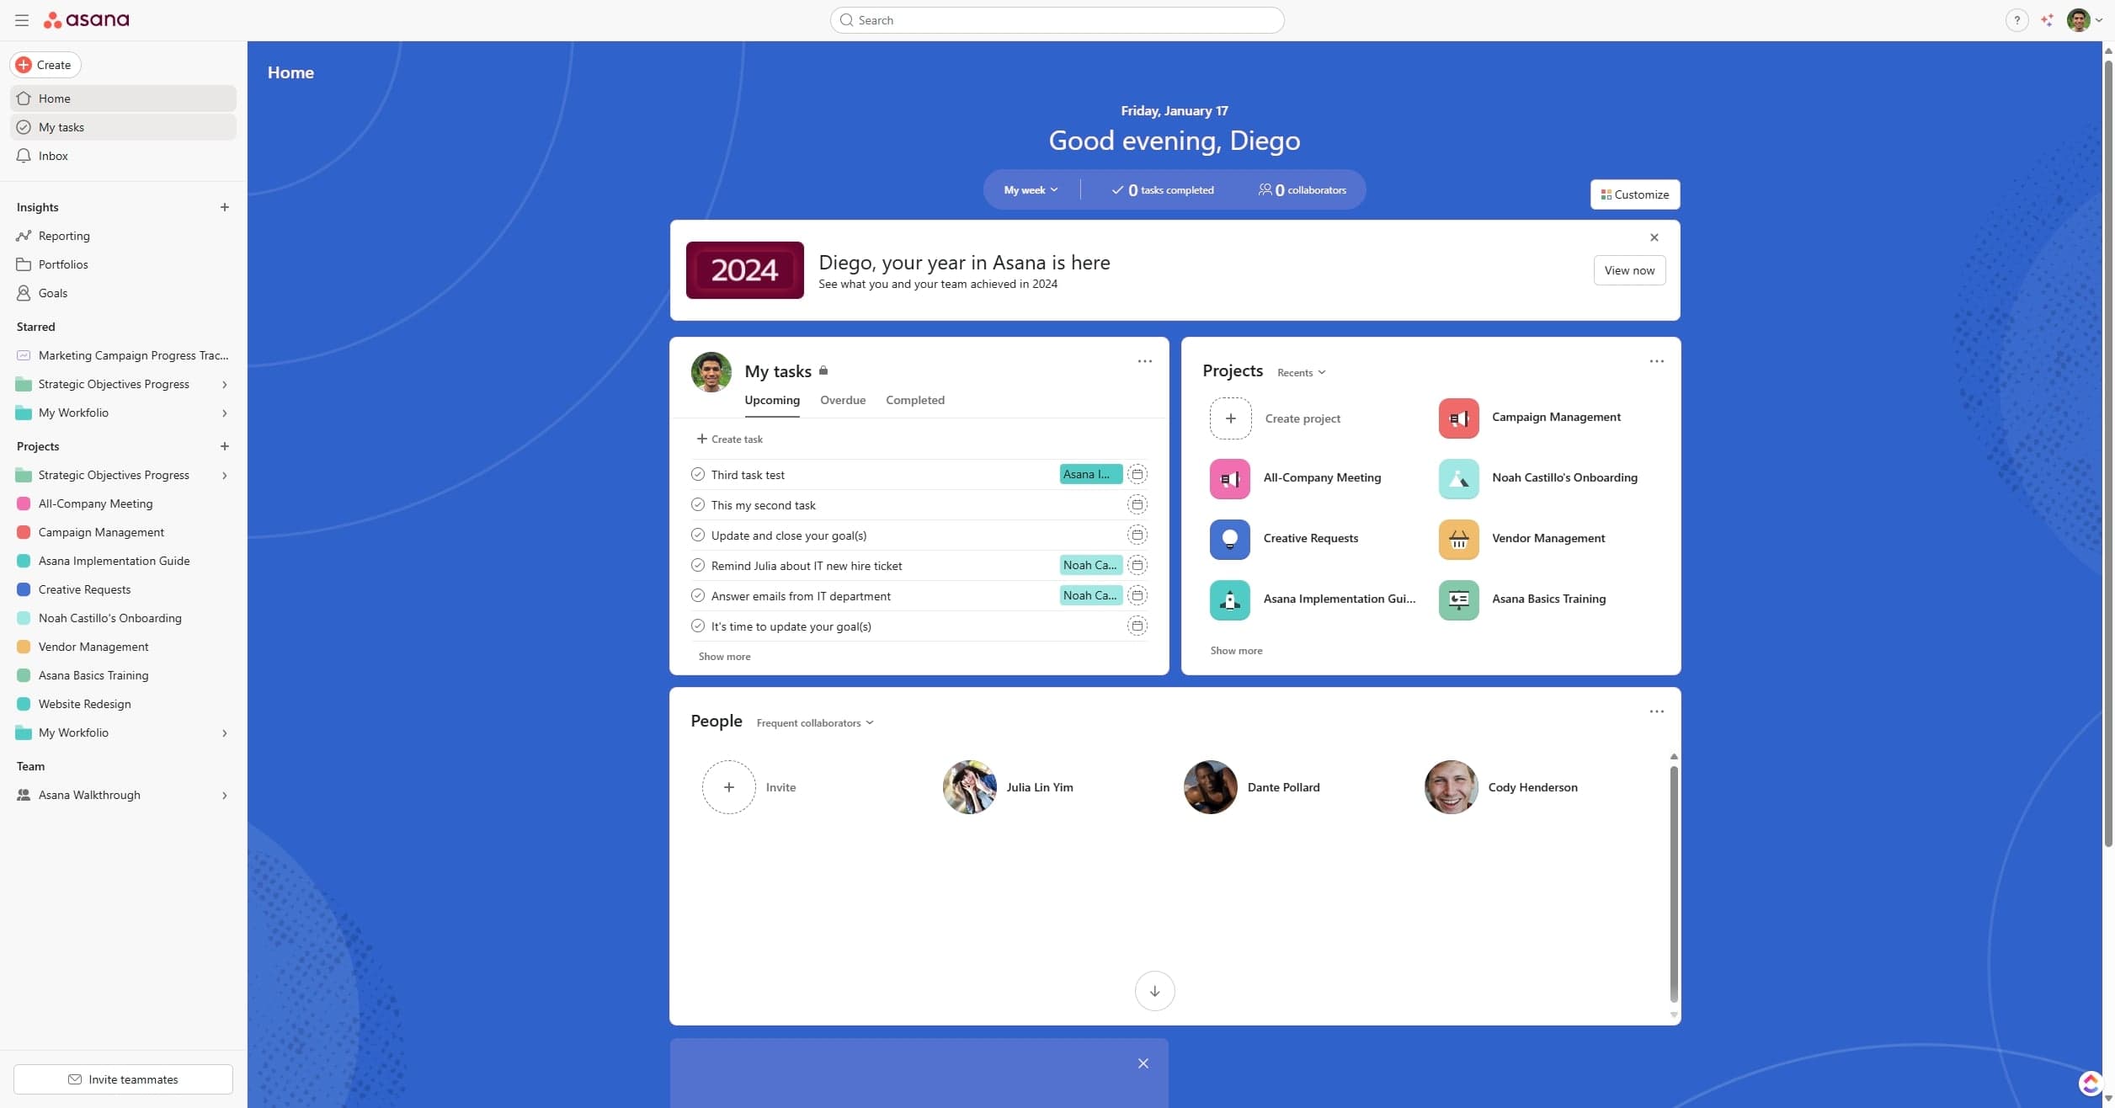The height and width of the screenshot is (1108, 2115).
Task: Click the dashed Invite plus circle
Action: pyautogui.click(x=728, y=787)
